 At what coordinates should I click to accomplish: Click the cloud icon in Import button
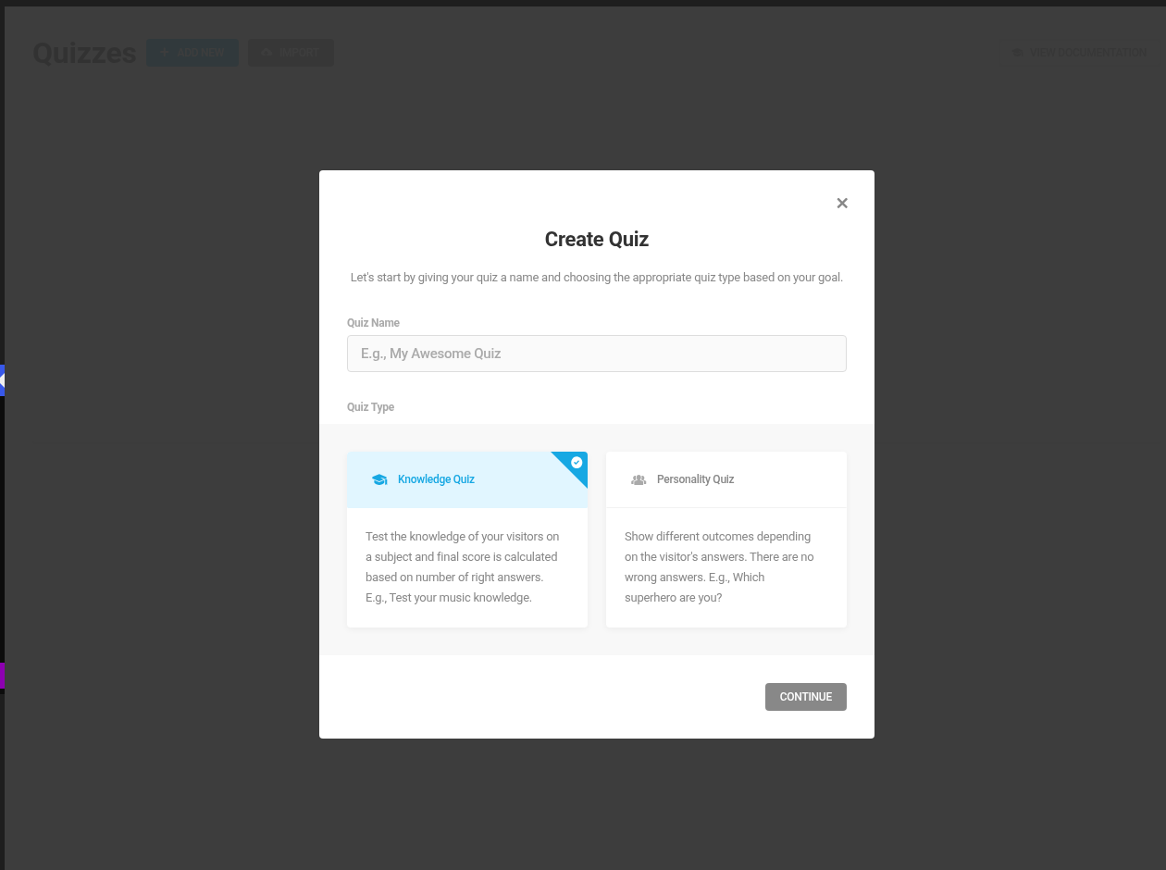(x=267, y=53)
